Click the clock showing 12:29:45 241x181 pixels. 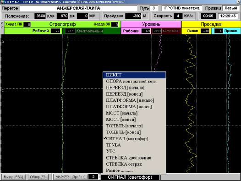[228, 16]
